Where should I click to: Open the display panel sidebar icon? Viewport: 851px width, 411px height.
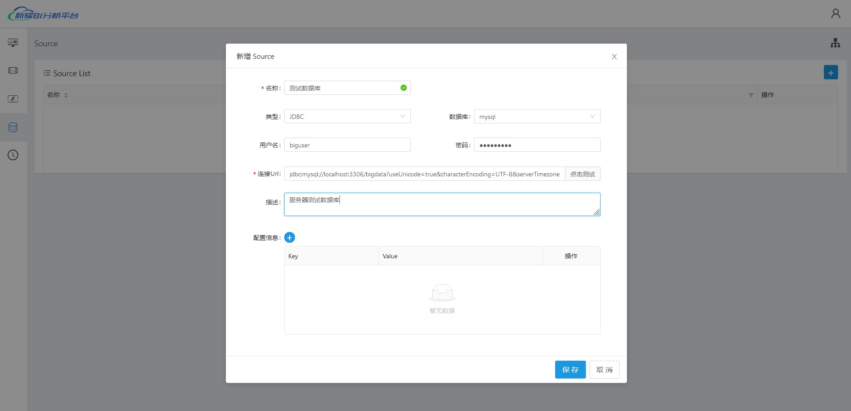click(x=13, y=71)
